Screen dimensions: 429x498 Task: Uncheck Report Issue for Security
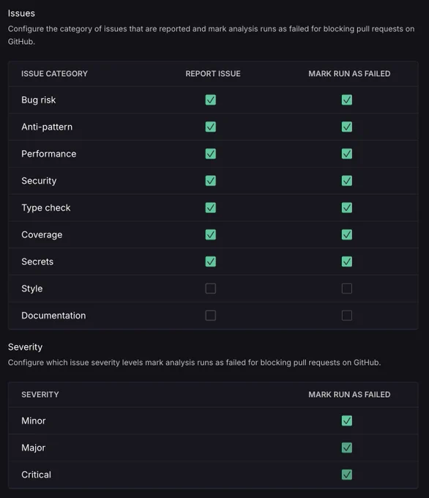pyautogui.click(x=211, y=181)
